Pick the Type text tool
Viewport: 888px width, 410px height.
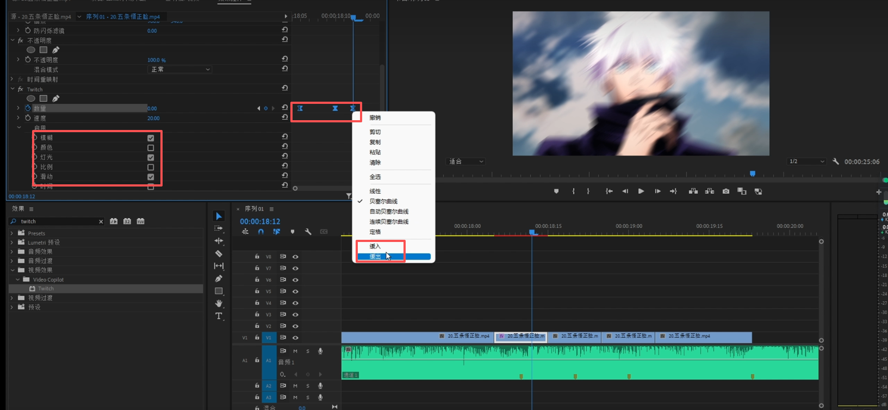[219, 316]
